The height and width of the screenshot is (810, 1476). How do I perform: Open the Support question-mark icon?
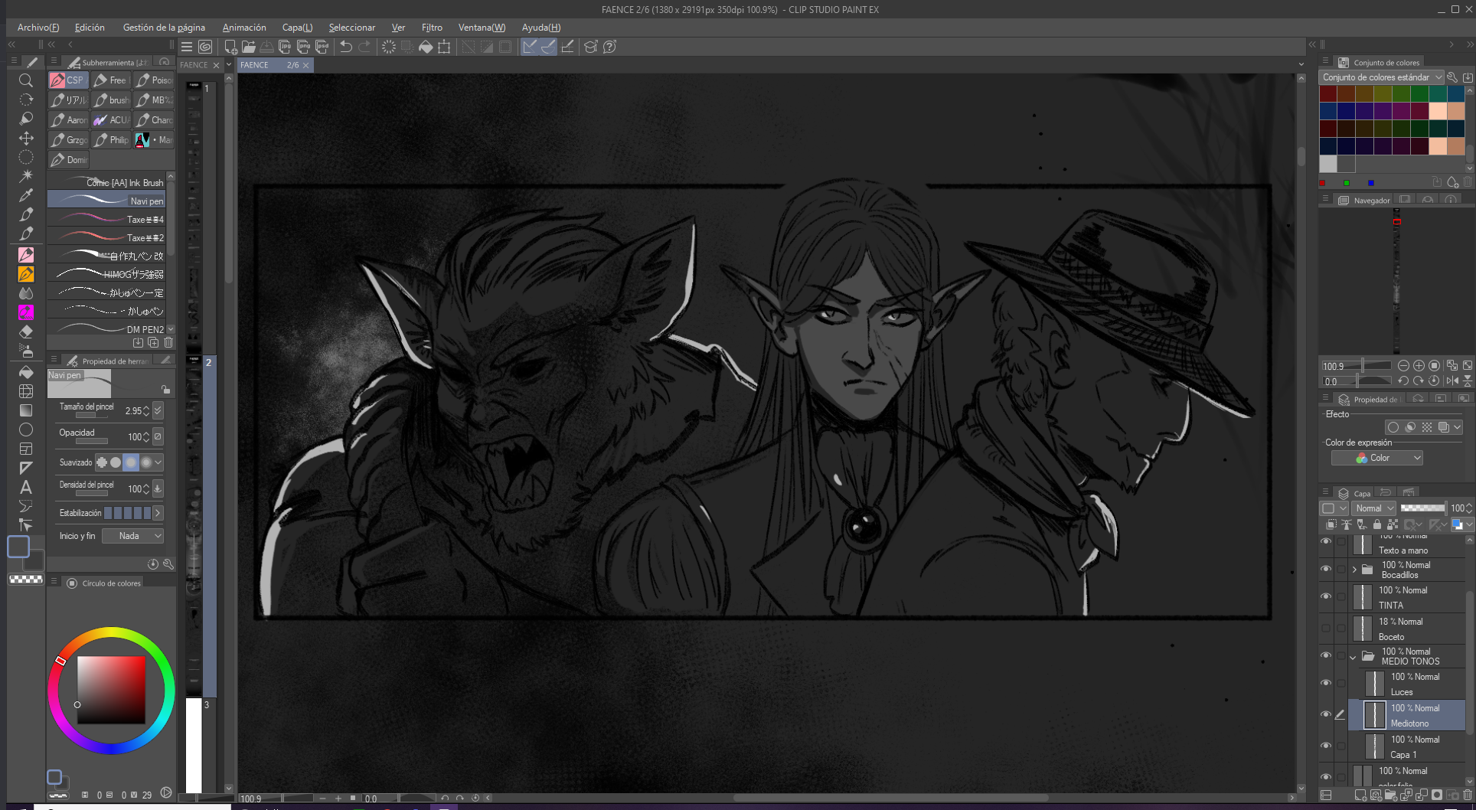[609, 47]
